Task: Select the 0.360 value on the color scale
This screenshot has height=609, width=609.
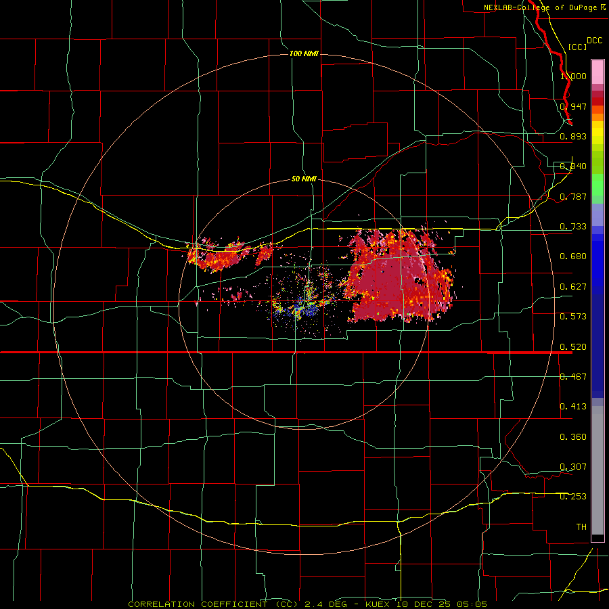Action: [x=573, y=437]
